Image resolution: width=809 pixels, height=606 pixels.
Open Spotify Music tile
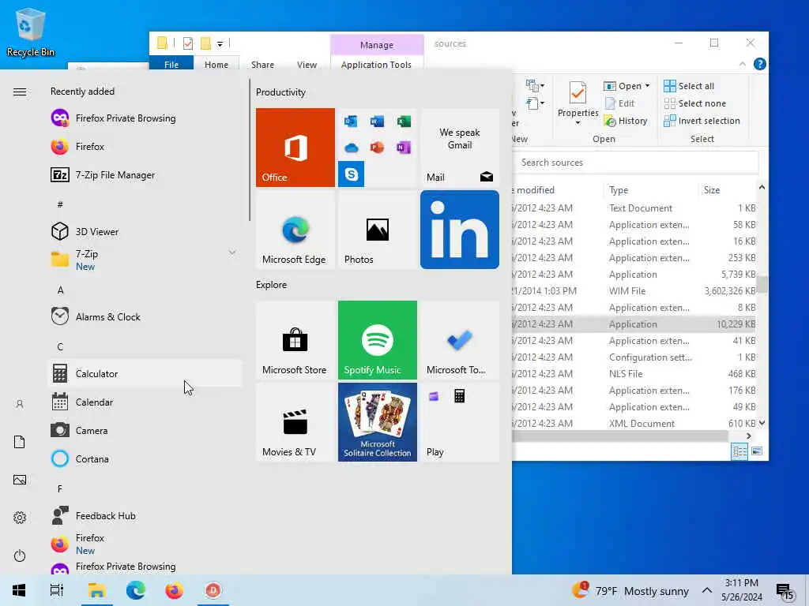click(x=377, y=340)
